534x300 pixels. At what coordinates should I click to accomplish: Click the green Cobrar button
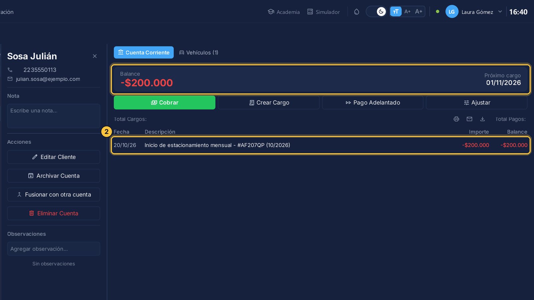[x=165, y=102]
